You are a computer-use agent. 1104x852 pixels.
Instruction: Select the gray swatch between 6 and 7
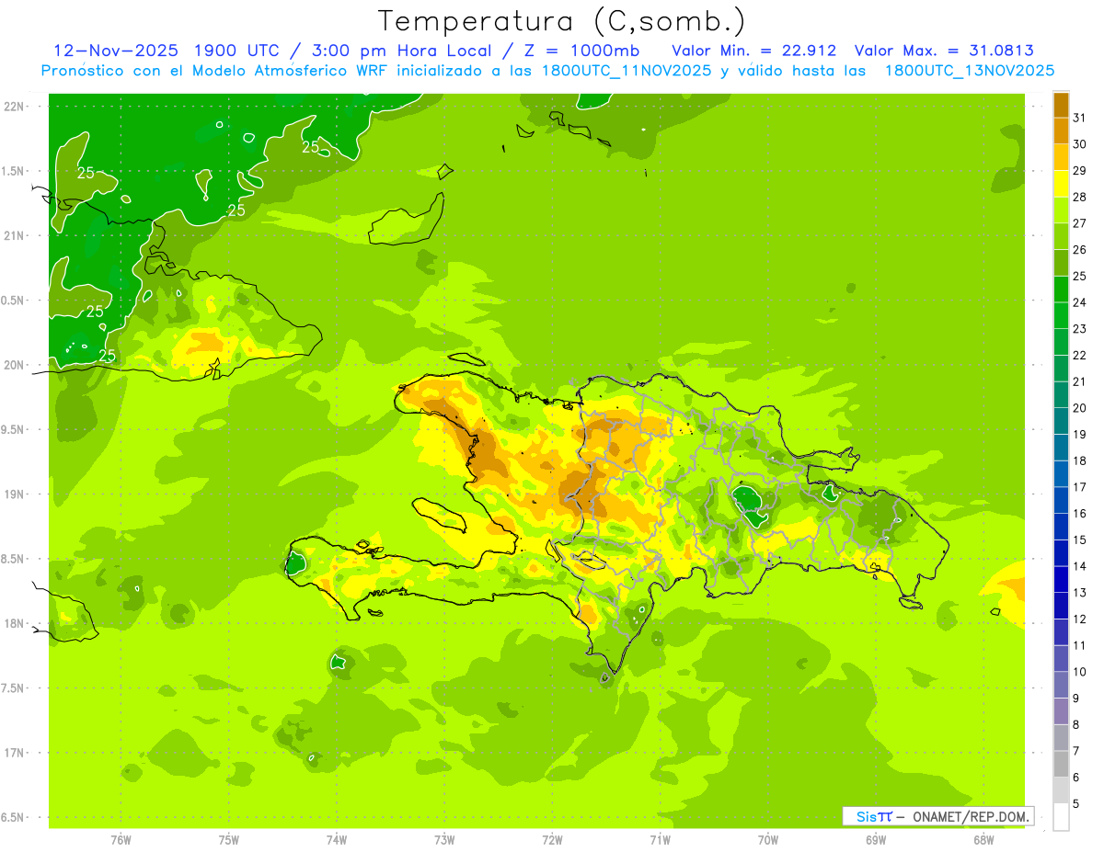[1061, 764]
